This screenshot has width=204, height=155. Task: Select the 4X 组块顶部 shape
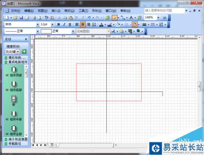click(x=13, y=72)
